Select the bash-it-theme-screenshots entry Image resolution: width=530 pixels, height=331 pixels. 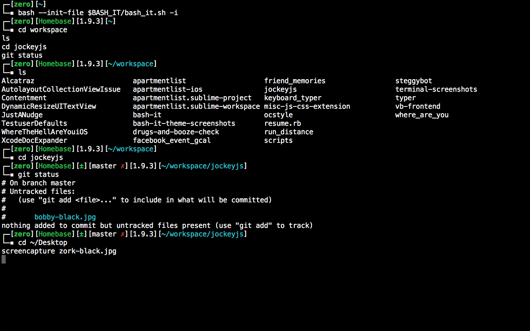pos(184,123)
